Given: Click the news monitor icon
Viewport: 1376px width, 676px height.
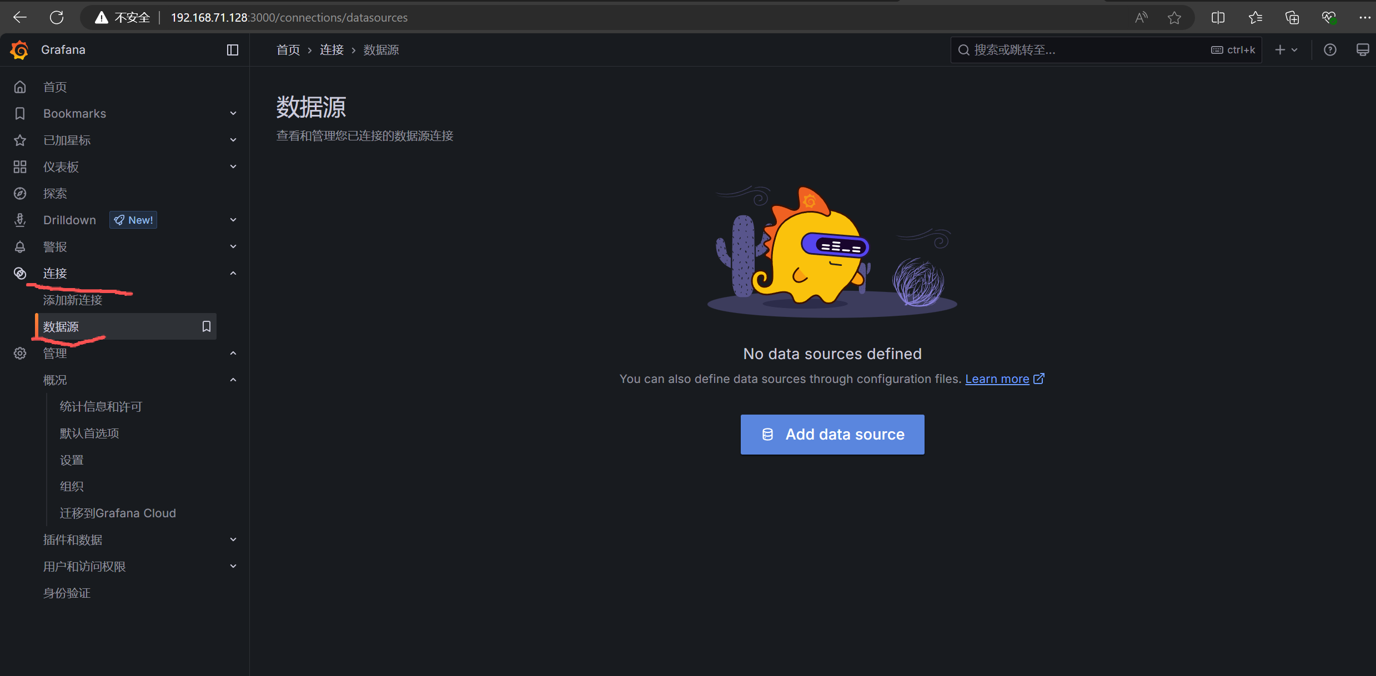Looking at the screenshot, I should click(1363, 50).
